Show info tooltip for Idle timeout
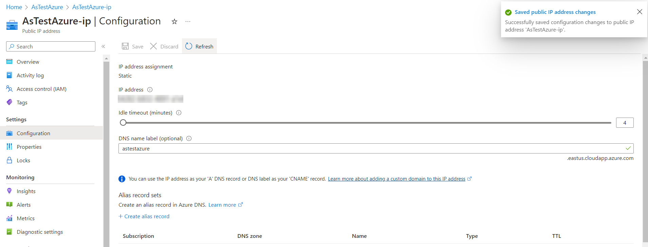This screenshot has height=247, width=648. click(x=179, y=113)
